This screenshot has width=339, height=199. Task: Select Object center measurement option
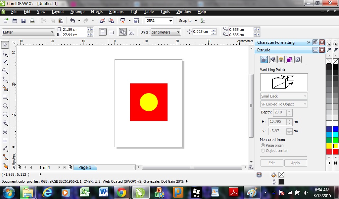(x=263, y=151)
